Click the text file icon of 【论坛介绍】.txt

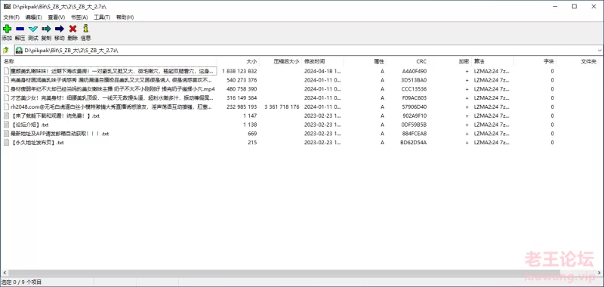6,125
